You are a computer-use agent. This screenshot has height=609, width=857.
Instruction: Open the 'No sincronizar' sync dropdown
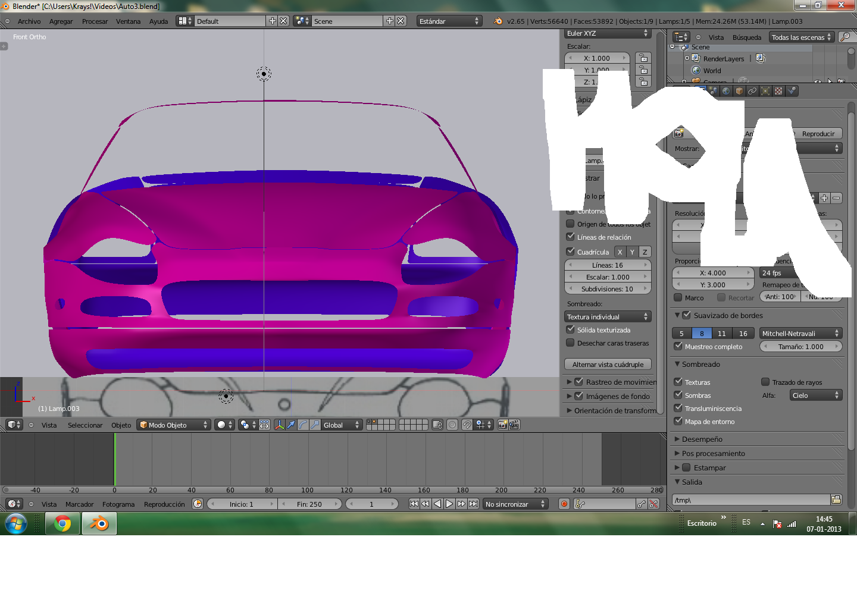515,504
